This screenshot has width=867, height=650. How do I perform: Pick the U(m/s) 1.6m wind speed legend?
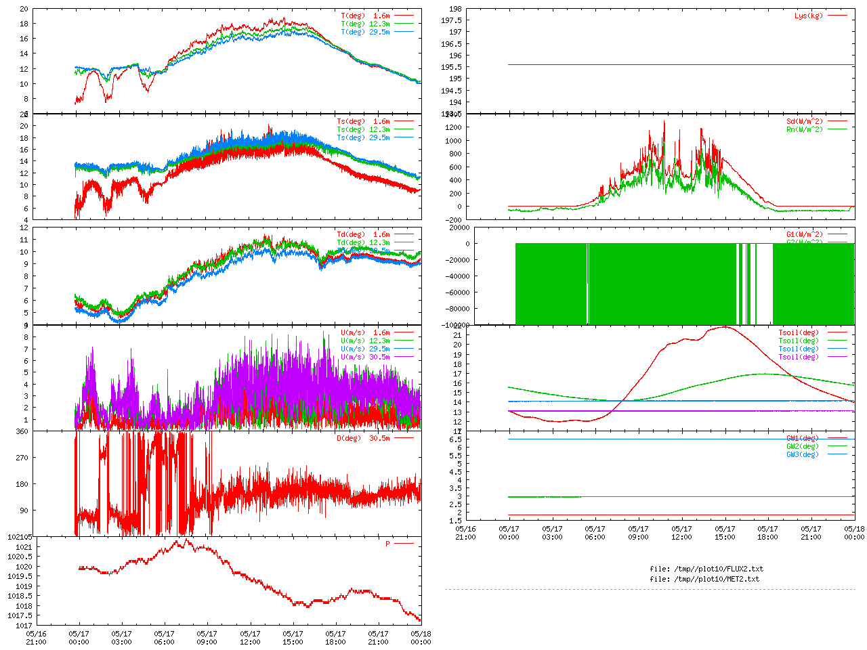point(365,332)
